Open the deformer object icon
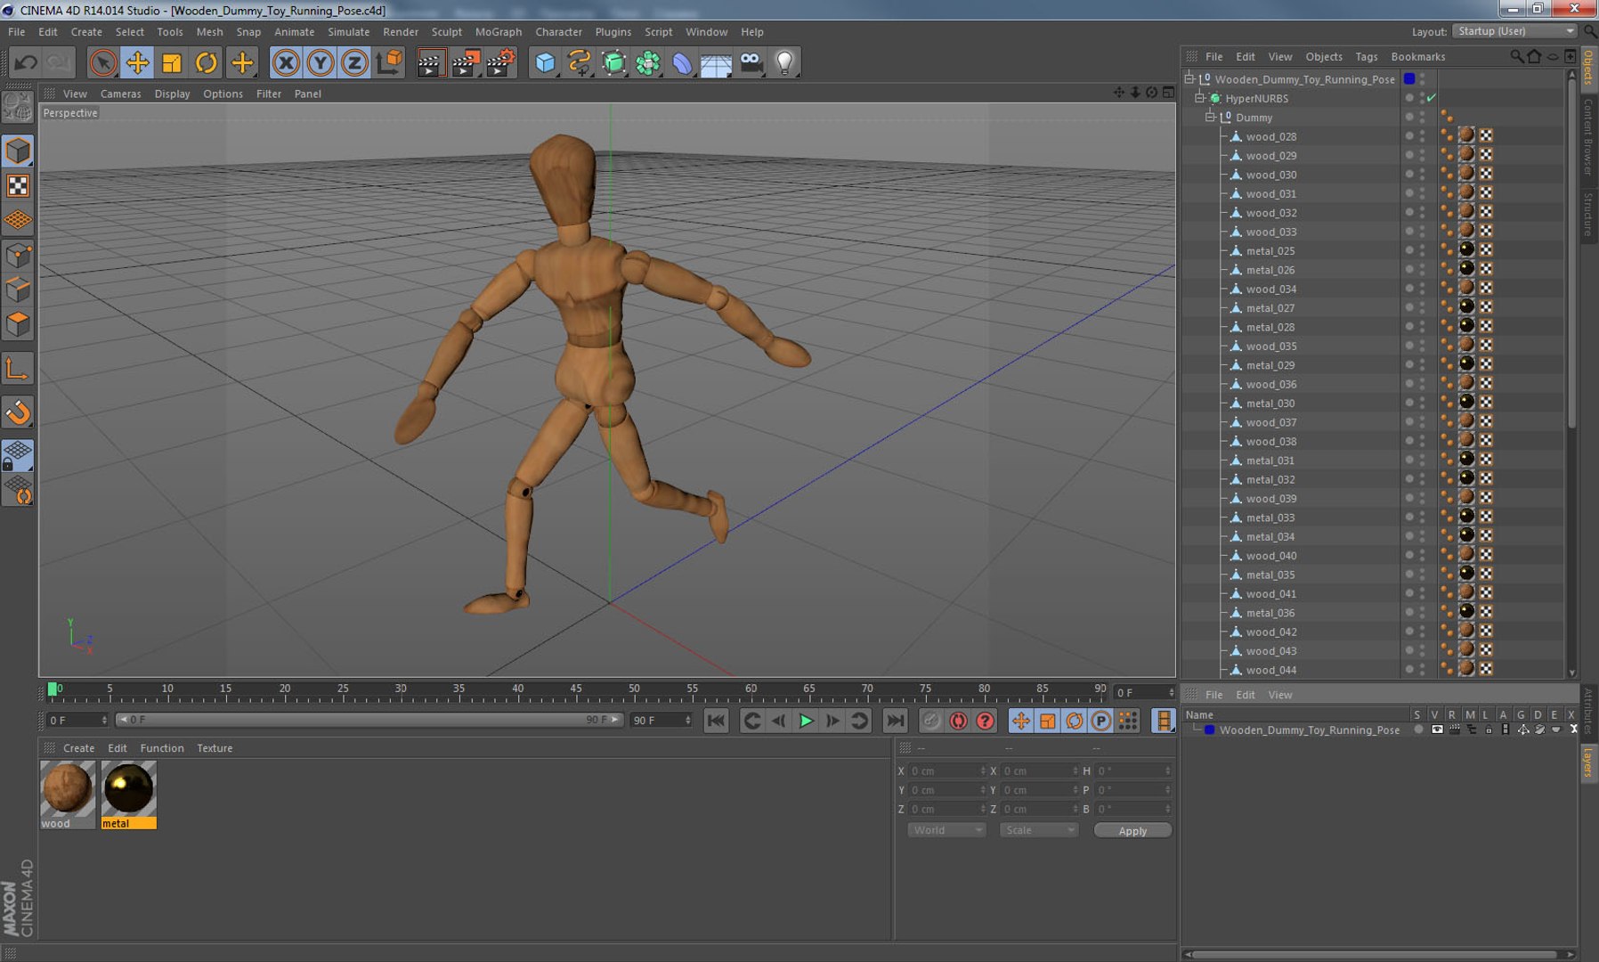1599x962 pixels. [x=682, y=62]
